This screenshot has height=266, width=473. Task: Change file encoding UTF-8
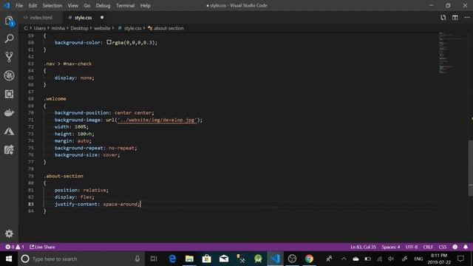click(x=412, y=247)
